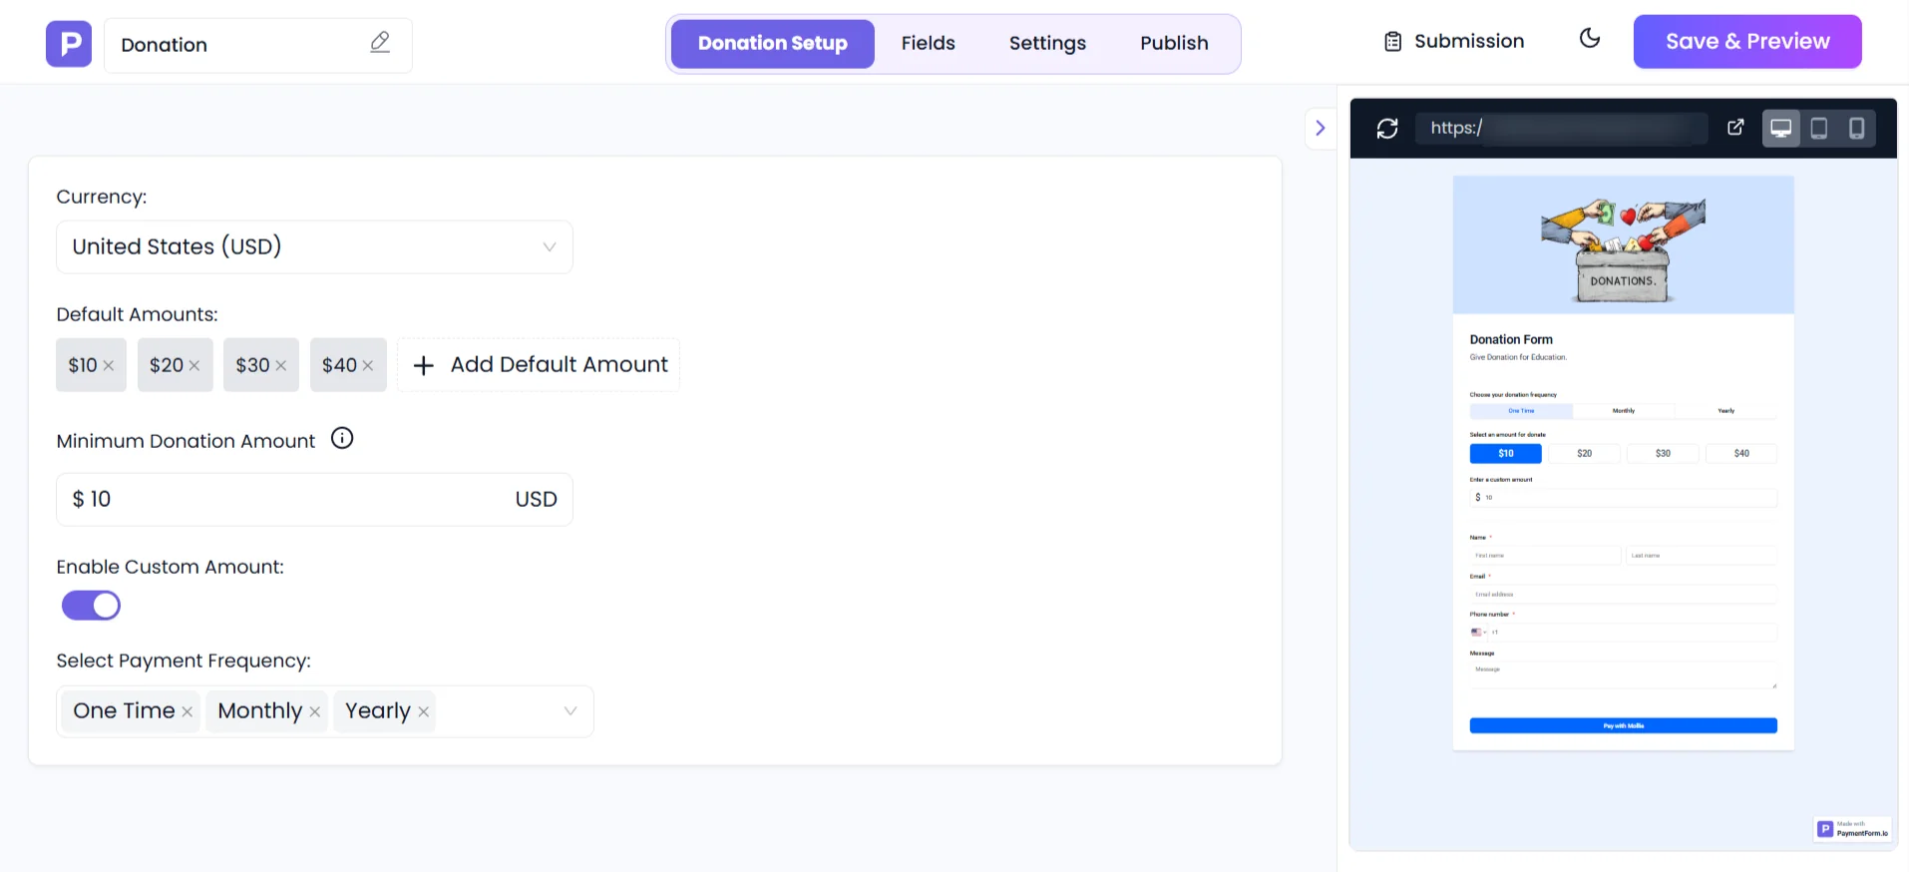The width and height of the screenshot is (1909, 872).
Task: Select Yearly in form preview
Action: point(1726,411)
